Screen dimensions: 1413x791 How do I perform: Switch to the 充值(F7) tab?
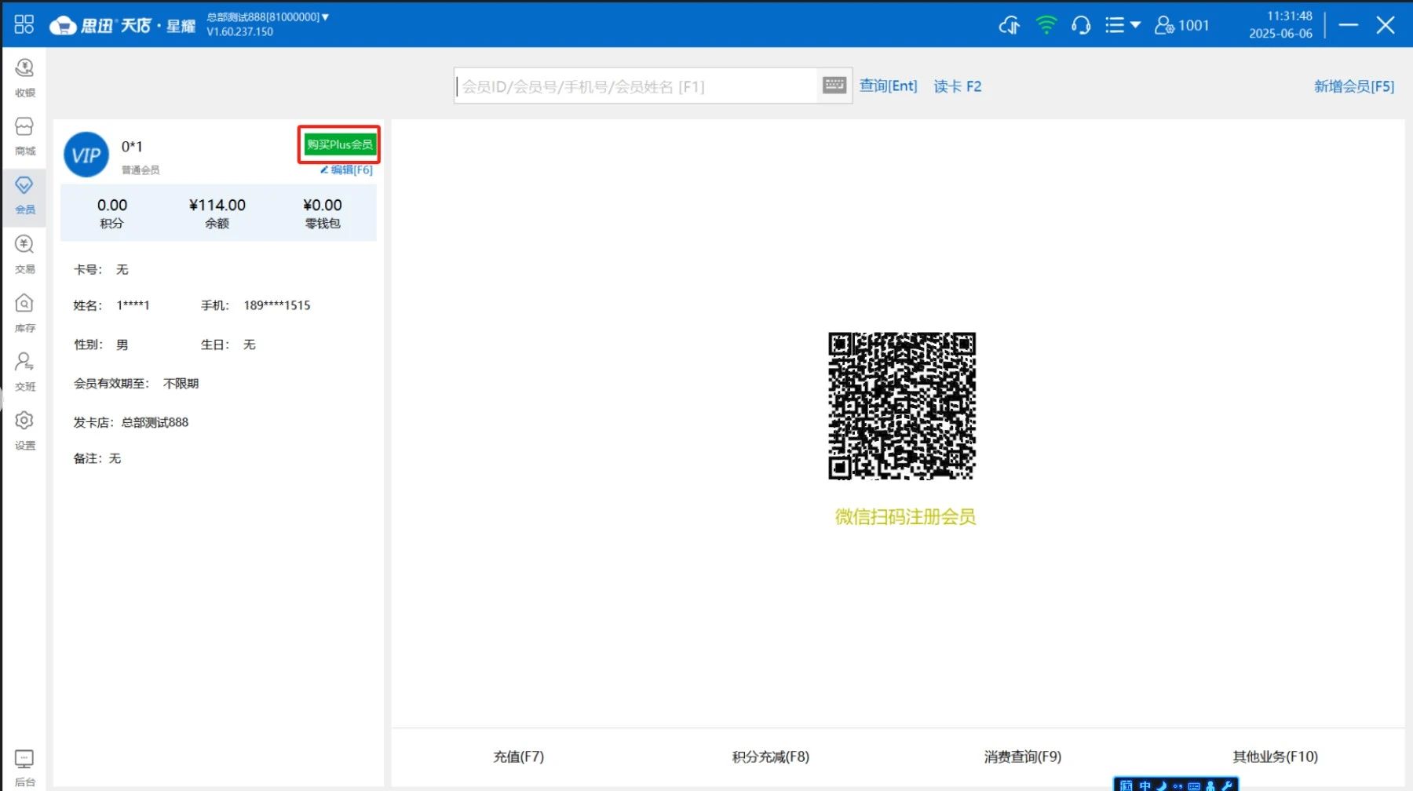[518, 756]
